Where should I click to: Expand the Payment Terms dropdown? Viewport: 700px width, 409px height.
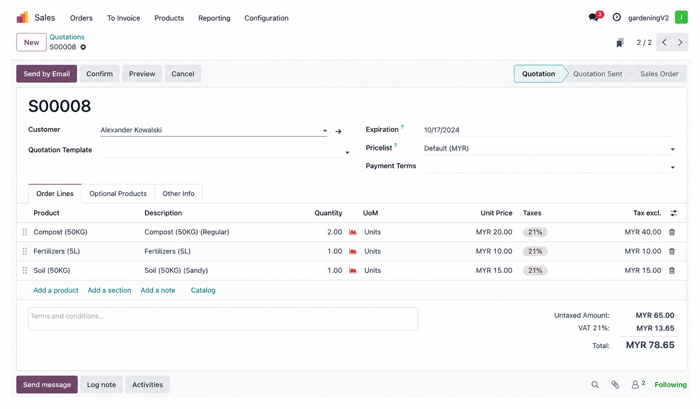click(672, 168)
